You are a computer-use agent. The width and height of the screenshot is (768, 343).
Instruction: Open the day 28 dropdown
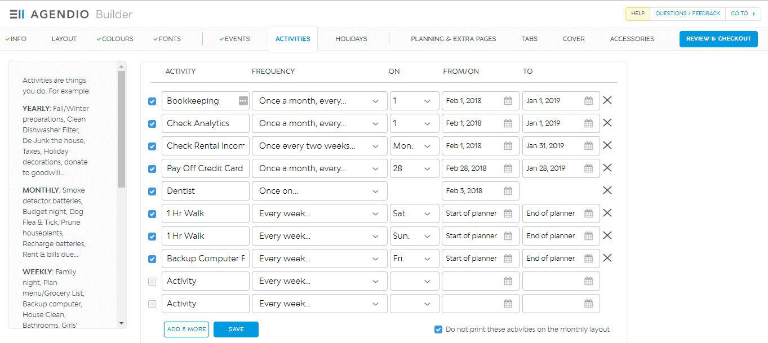pyautogui.click(x=414, y=168)
